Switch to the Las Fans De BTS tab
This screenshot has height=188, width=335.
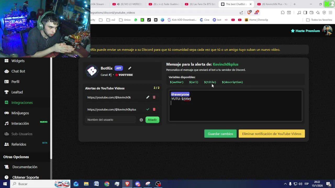click(200, 4)
